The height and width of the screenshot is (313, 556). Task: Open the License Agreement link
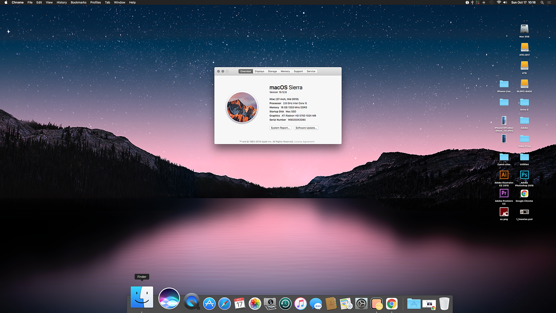[304, 142]
